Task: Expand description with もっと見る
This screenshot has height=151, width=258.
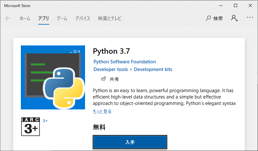Action: tap(102, 111)
